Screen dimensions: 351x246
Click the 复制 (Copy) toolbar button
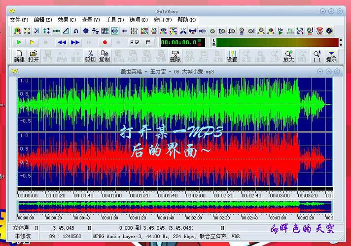click(105, 56)
